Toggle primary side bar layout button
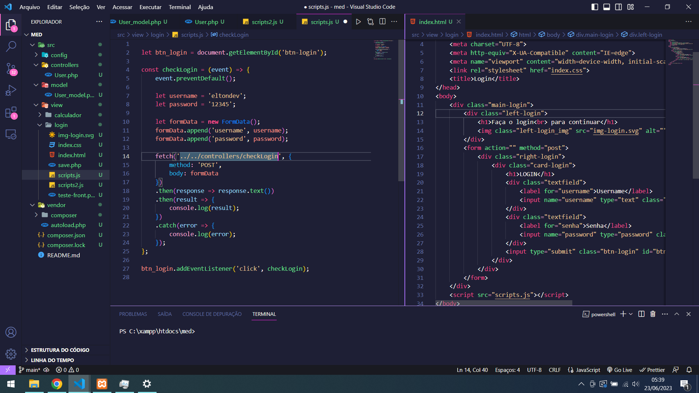Viewport: 699px width, 393px height. point(595,7)
